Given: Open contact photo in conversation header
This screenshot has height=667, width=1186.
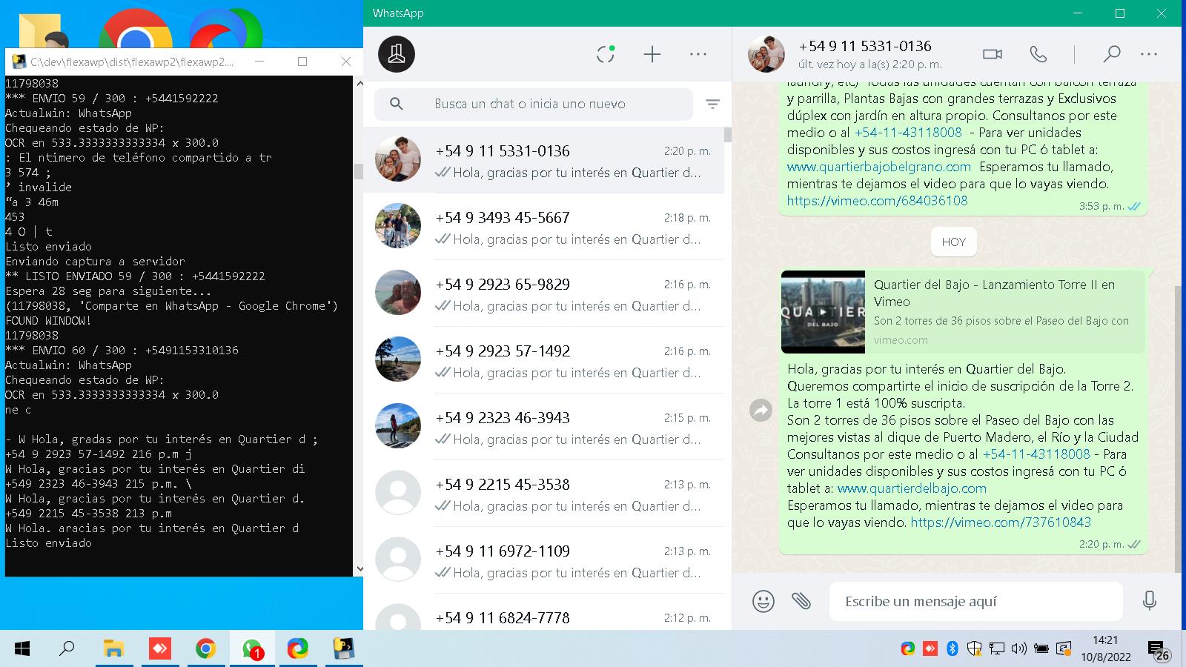Looking at the screenshot, I should coord(766,54).
